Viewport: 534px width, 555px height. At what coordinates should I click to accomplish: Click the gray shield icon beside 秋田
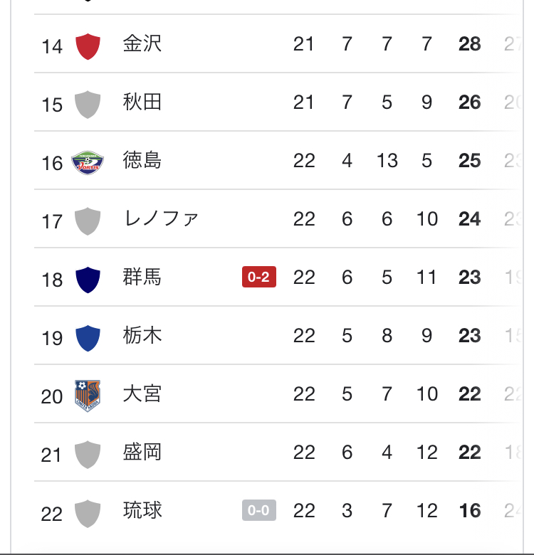coord(88,104)
